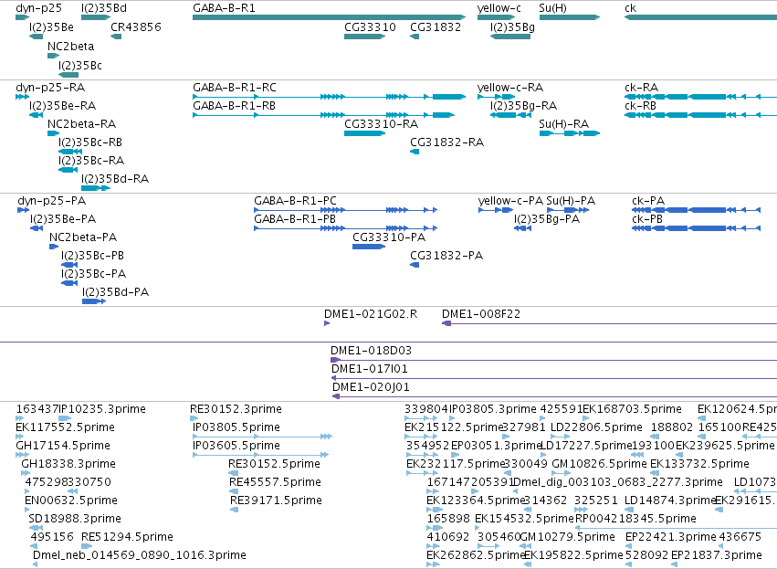Viewport: 777px width, 569px height.
Task: Open the RE30152.5prime cDNA label
Action: (x=274, y=464)
